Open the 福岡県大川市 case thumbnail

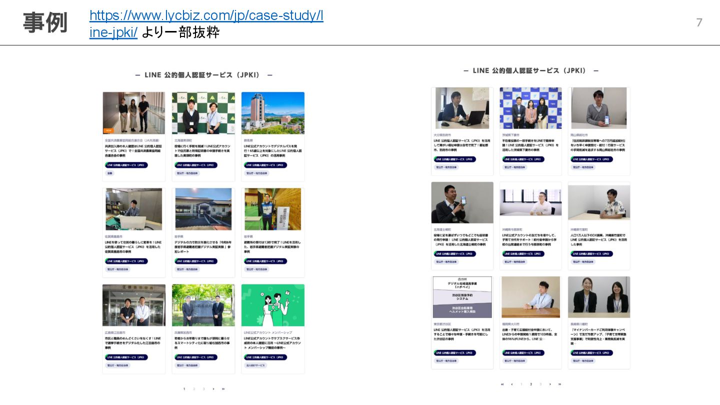coord(530,297)
